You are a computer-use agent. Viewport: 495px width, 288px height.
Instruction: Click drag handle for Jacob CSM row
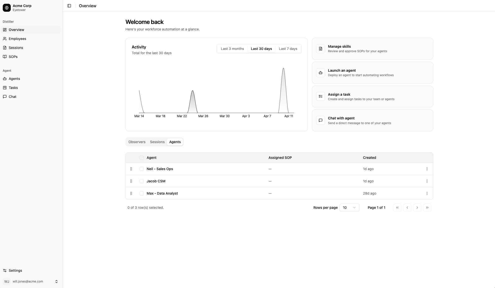coord(131,181)
